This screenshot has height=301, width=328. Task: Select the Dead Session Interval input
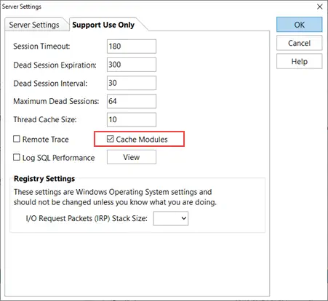[132, 83]
